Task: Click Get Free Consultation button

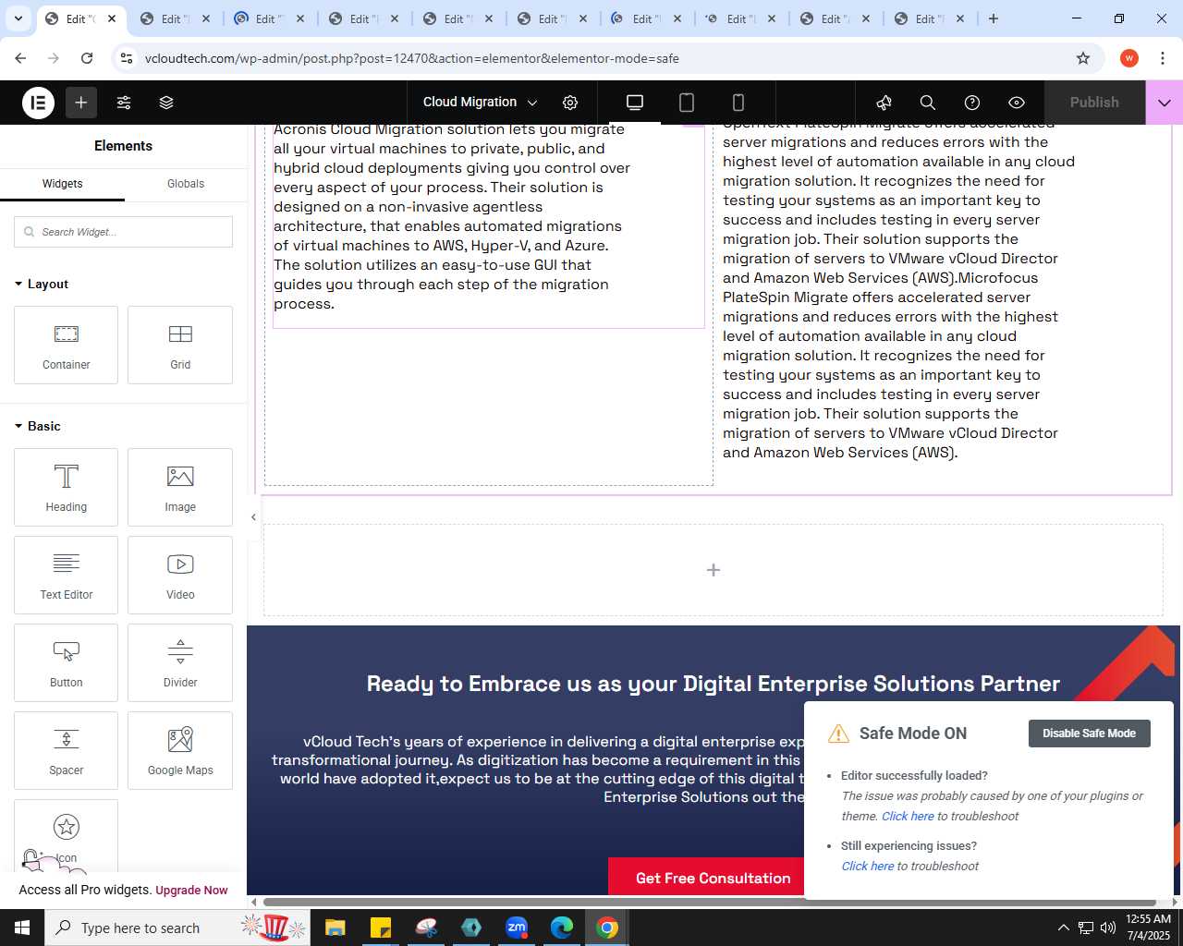Action: pos(713,878)
